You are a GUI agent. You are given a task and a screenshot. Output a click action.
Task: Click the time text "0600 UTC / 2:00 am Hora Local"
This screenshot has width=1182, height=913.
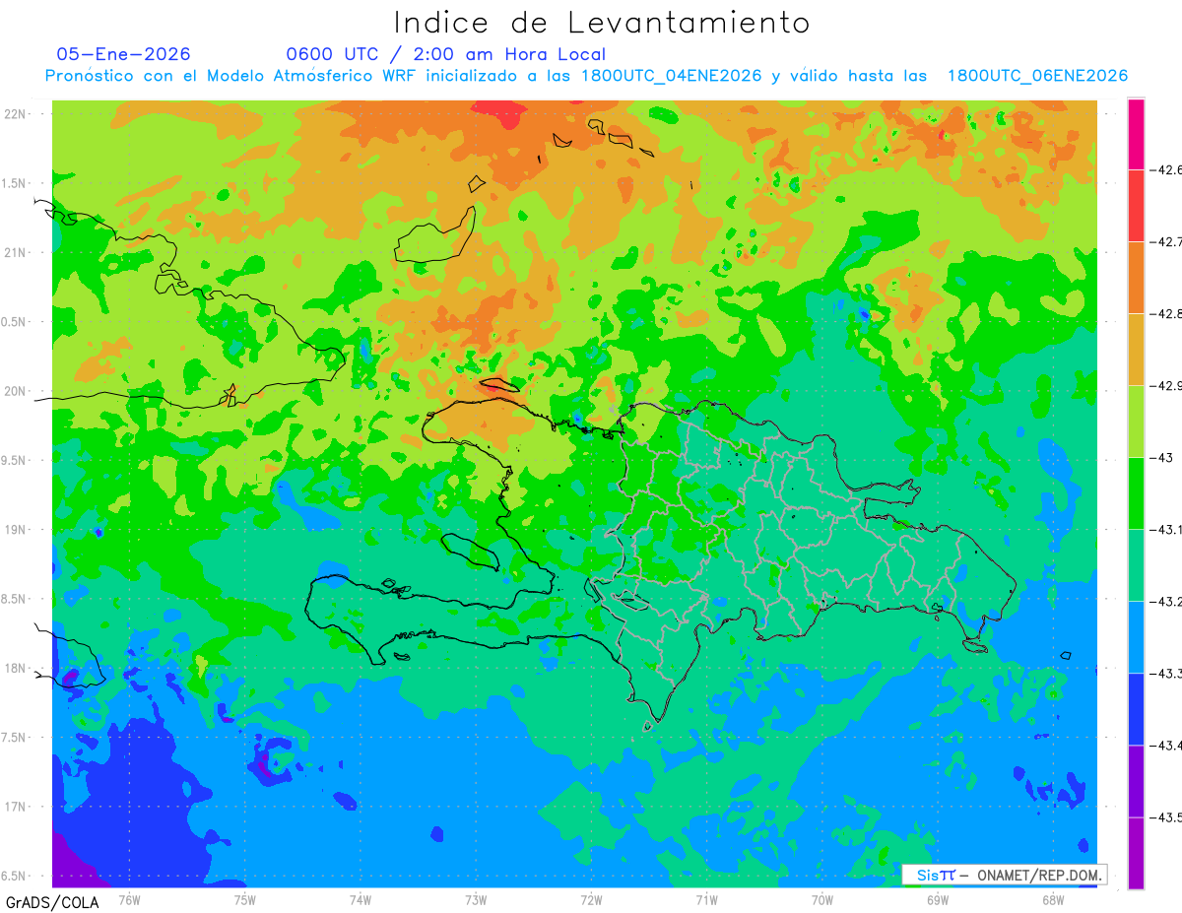coord(445,54)
